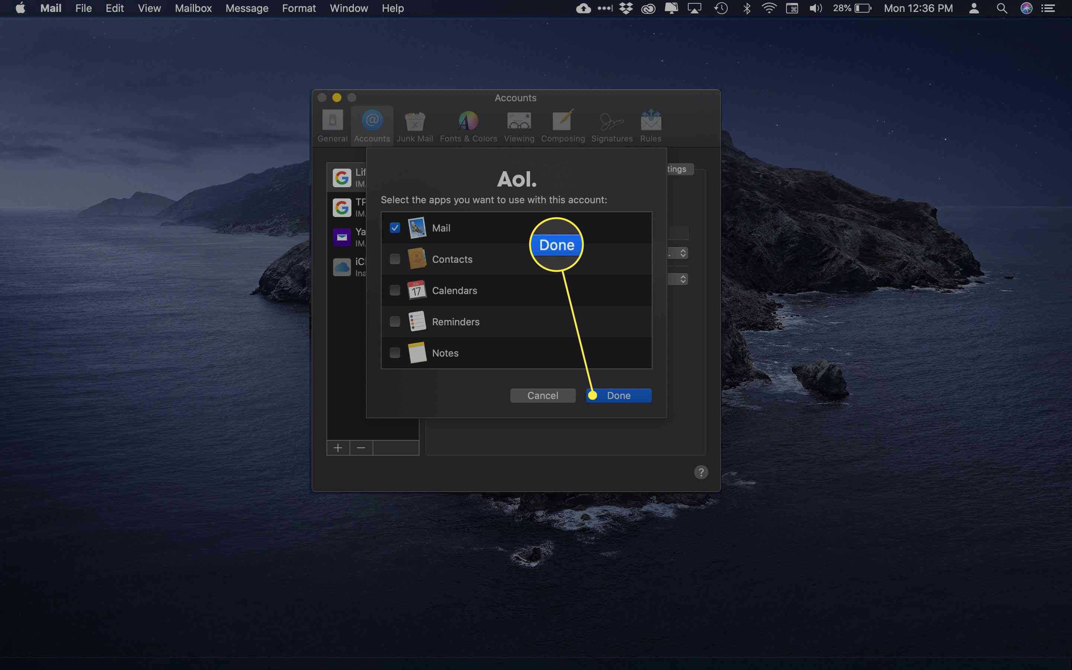
Task: Open the Apple menu
Action: 20,9
